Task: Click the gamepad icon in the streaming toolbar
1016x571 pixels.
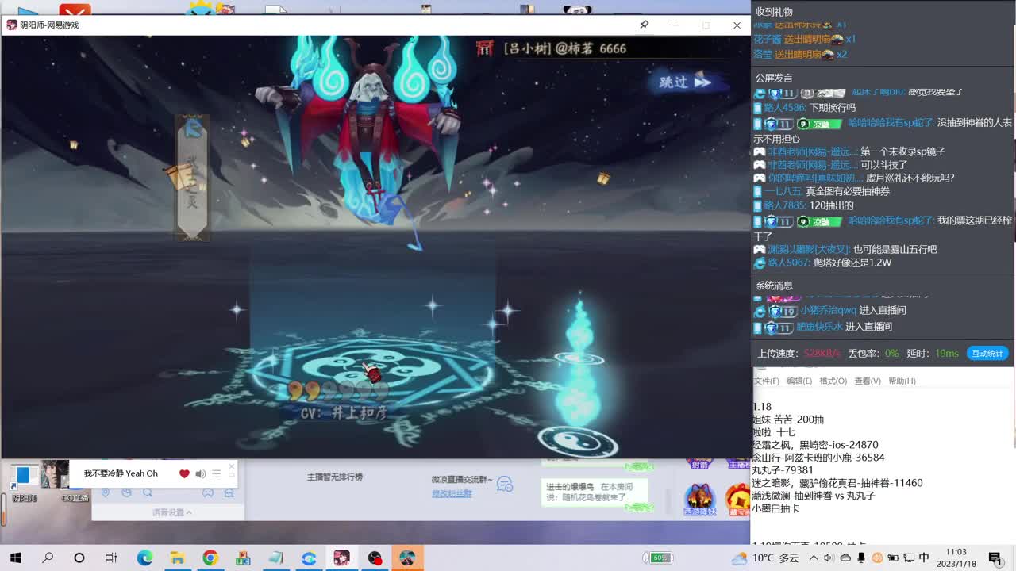Action: pyautogui.click(x=207, y=492)
